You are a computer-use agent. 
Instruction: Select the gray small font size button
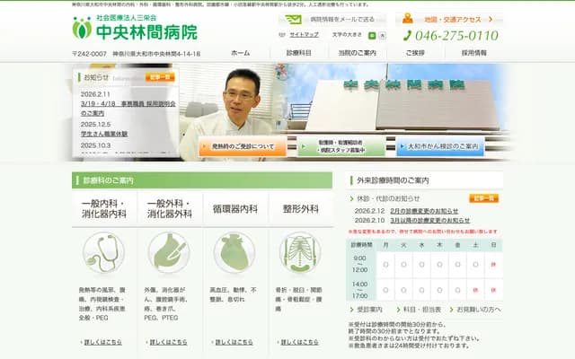[383, 35]
